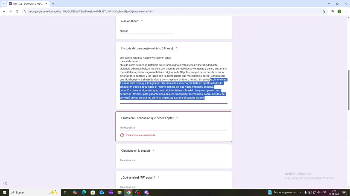Click the "Objetivos en la ciudad:" label
This screenshot has width=350, height=196.
(x=136, y=151)
